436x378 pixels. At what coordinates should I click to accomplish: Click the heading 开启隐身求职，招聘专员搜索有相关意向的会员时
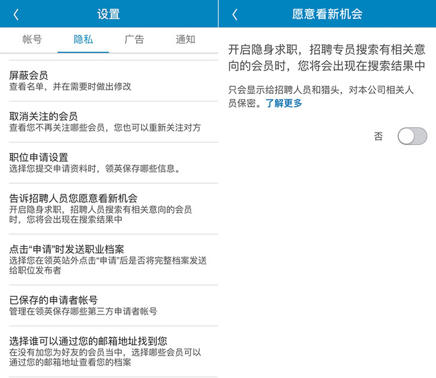pyautogui.click(x=327, y=58)
